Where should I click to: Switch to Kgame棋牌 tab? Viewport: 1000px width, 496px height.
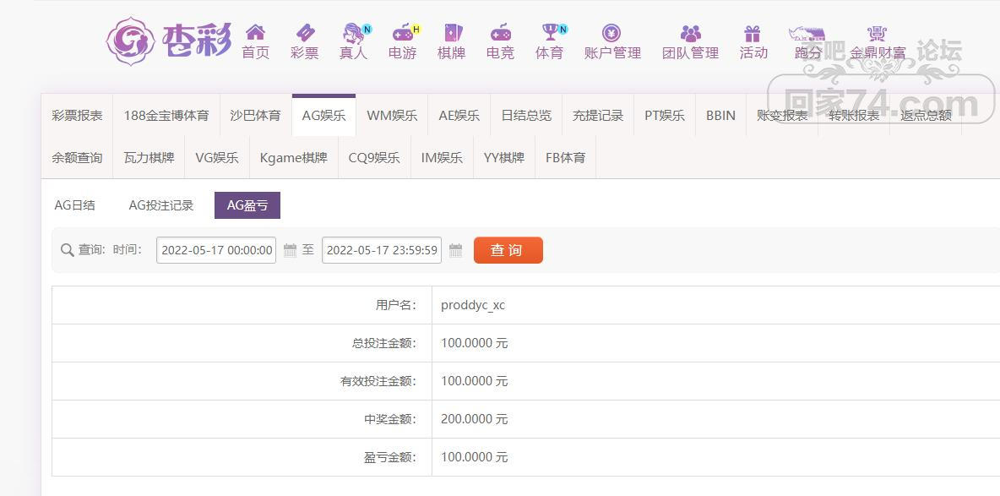[x=293, y=158]
